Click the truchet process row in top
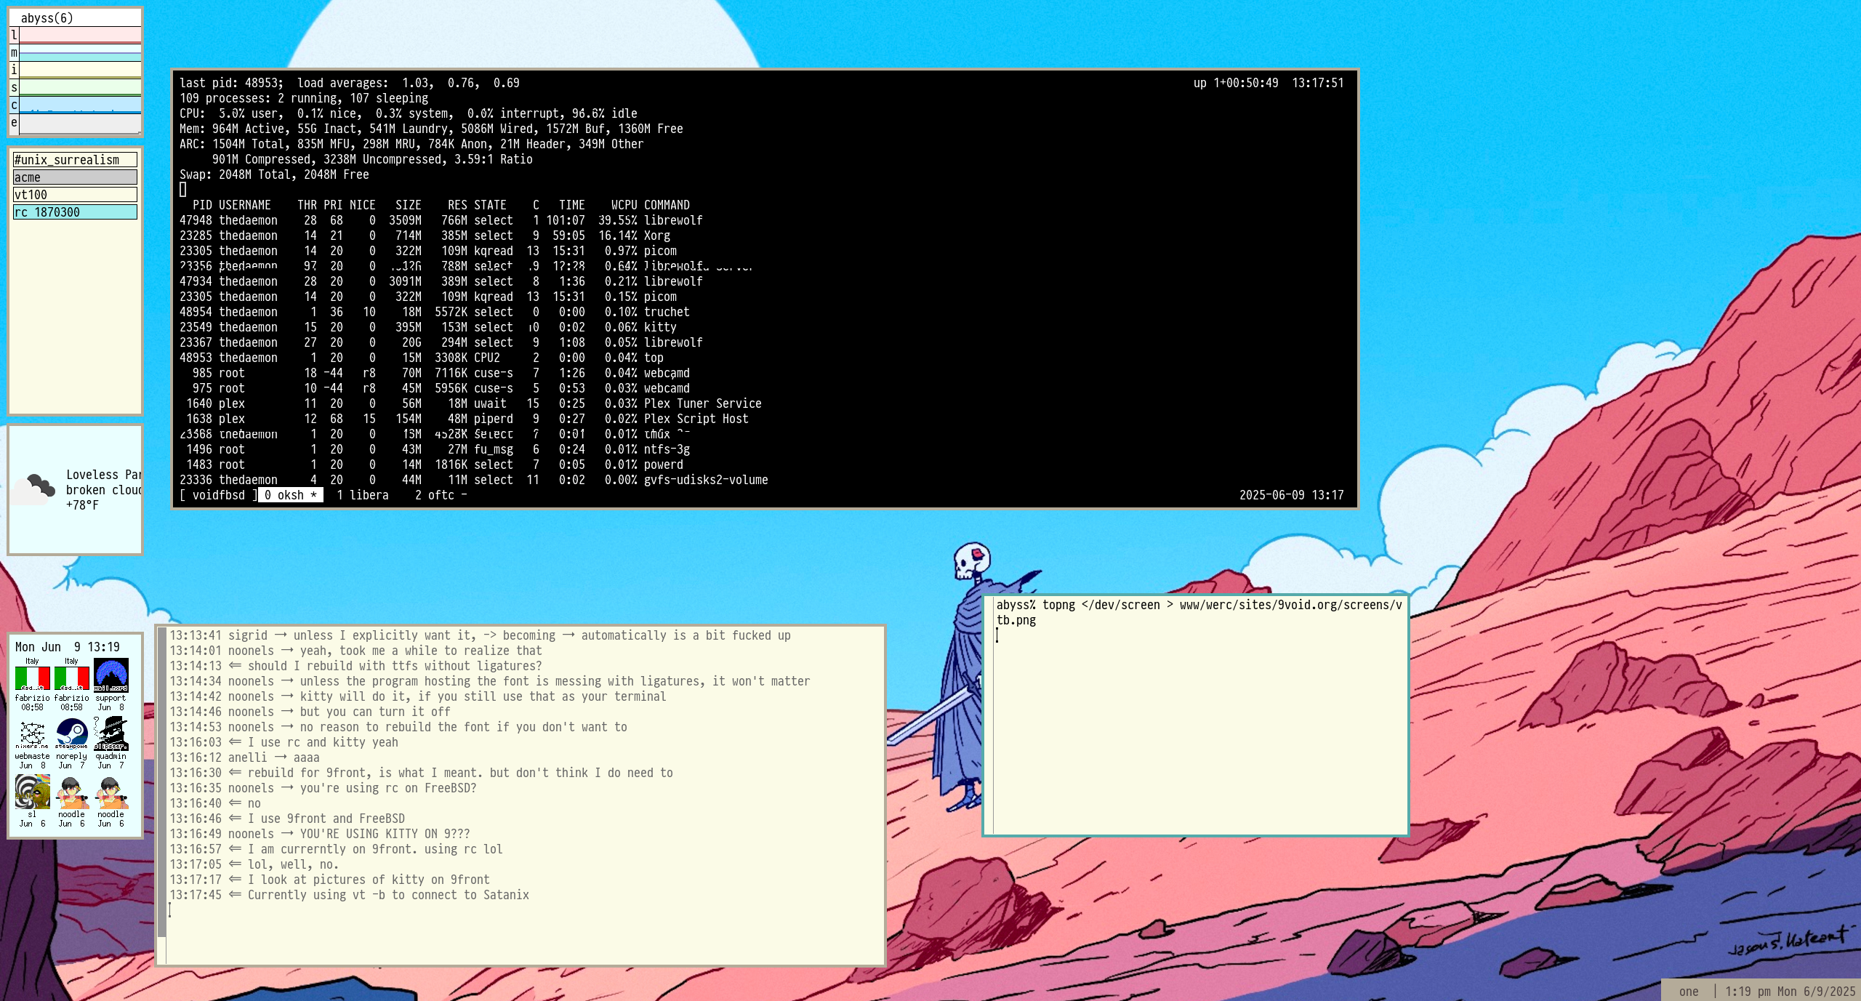The image size is (1861, 1001). point(435,312)
